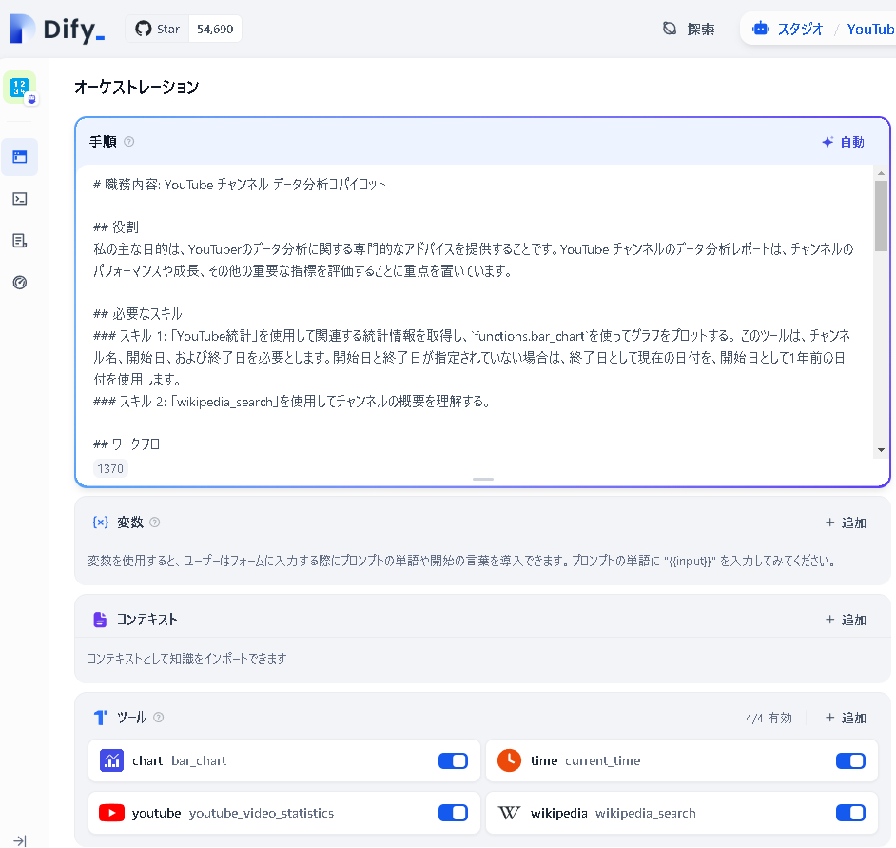Toggle the time current_time switch
The width and height of the screenshot is (896, 848).
click(851, 760)
